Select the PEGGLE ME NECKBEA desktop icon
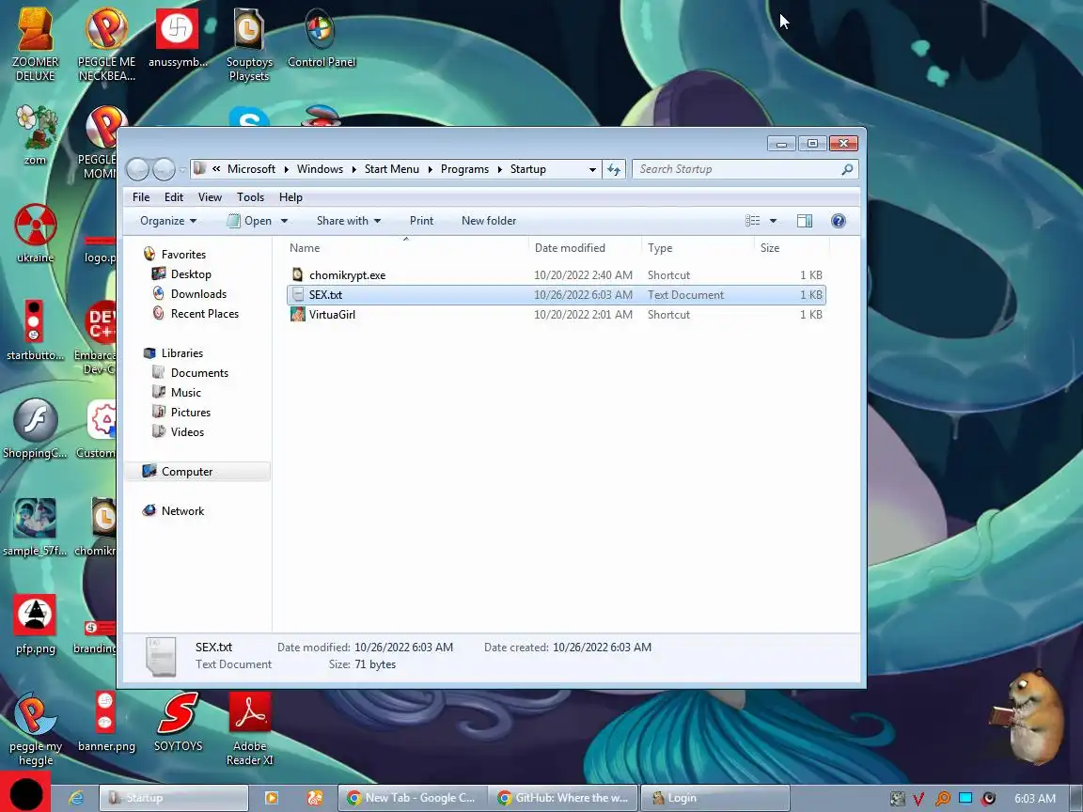Viewport: 1083px width, 812px height. (x=106, y=45)
